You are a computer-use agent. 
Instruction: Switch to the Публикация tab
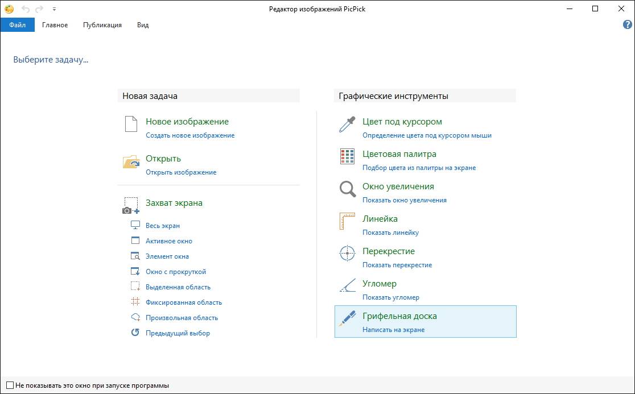[102, 24]
